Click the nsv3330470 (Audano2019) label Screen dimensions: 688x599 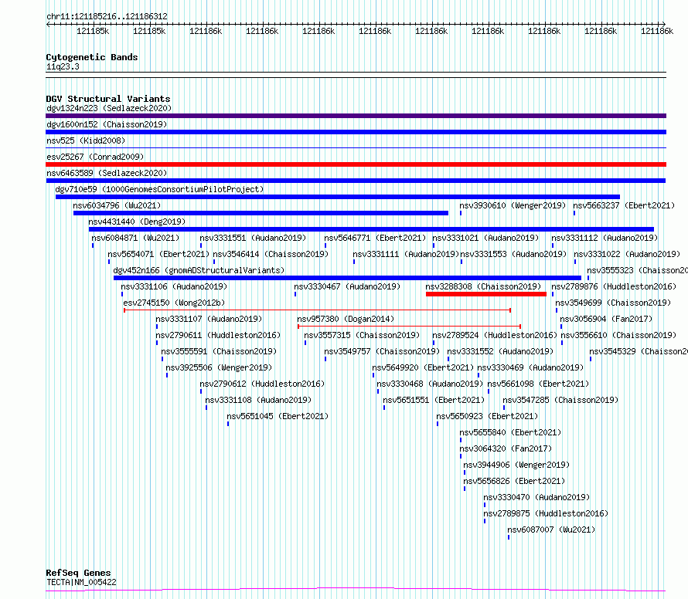(536, 497)
